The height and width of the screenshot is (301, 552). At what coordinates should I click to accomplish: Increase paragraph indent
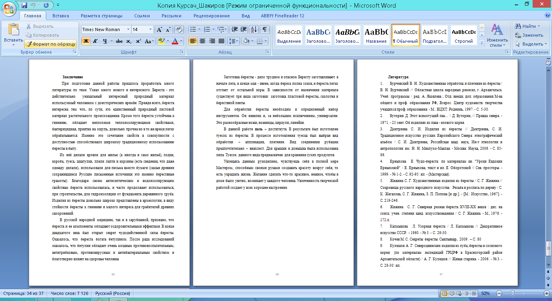point(244,29)
